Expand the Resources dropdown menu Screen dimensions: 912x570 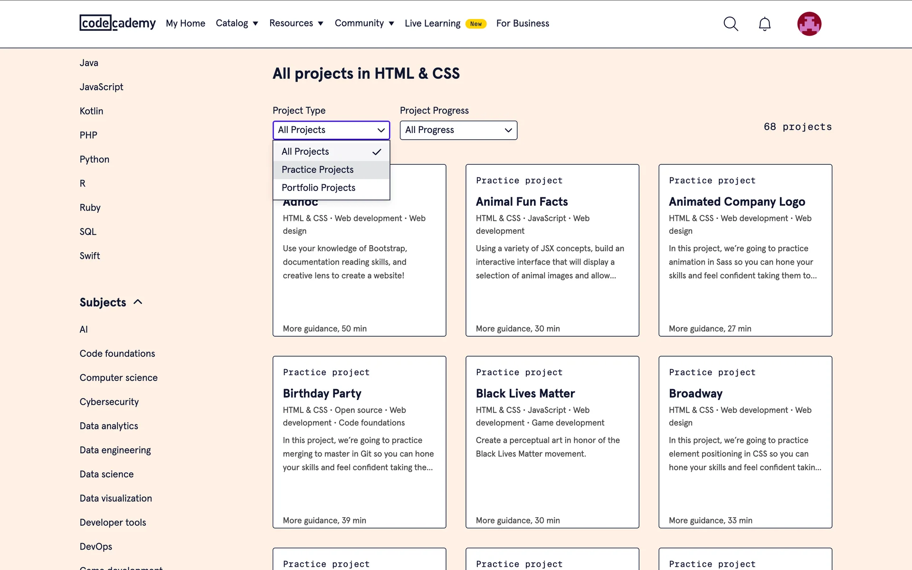[x=296, y=23]
